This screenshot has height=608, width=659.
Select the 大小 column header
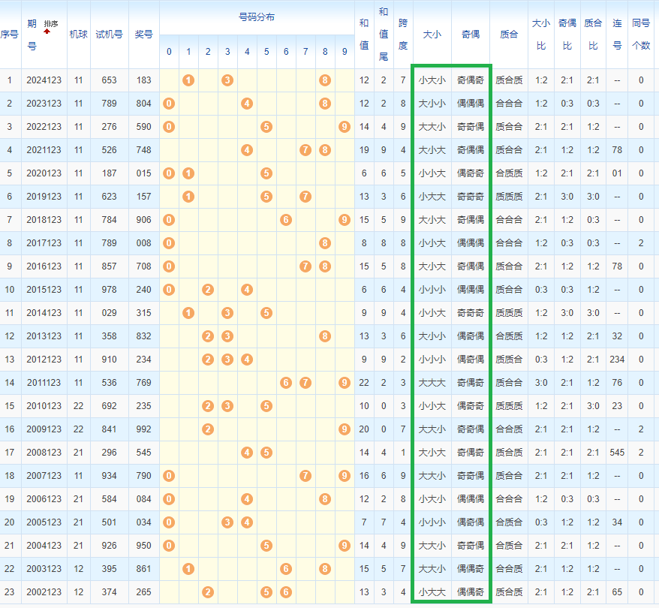tap(432, 34)
